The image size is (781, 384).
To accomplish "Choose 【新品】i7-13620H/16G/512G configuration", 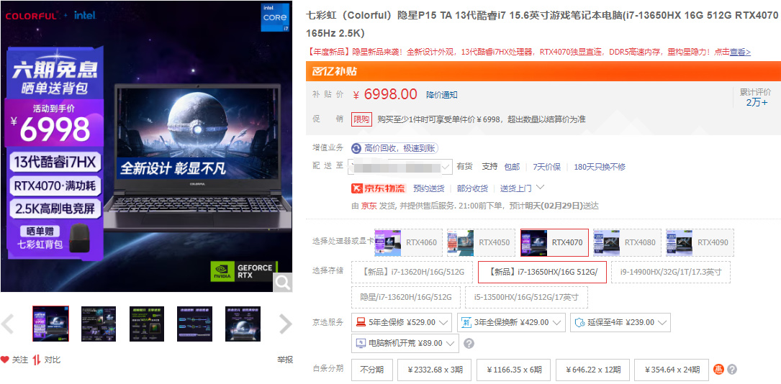I will tap(412, 272).
